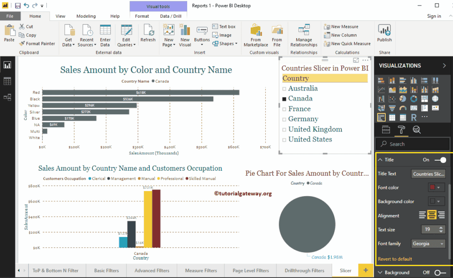Viewport: 453px width, 278px height.
Task: Click Manage Relationships icon
Action: click(304, 35)
